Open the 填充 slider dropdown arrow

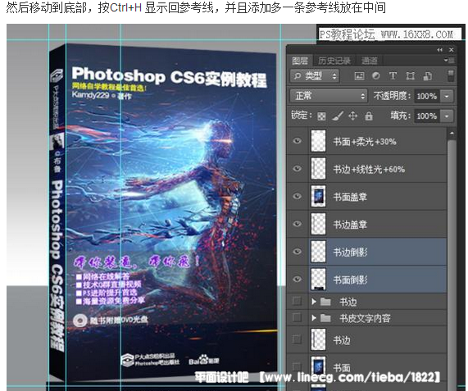447,116
